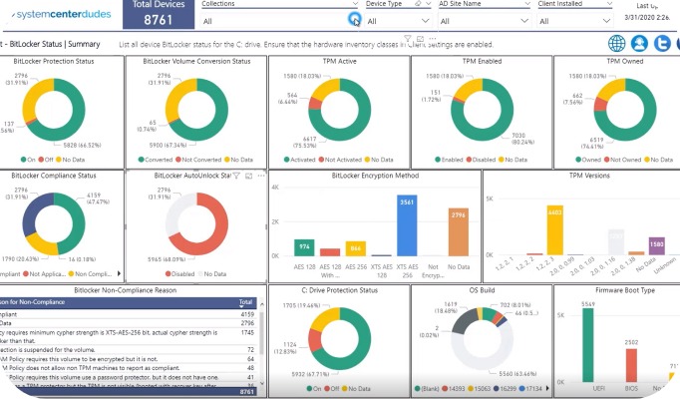
Task: Select the red BIOS bar labeled 2502
Action: coord(631,365)
